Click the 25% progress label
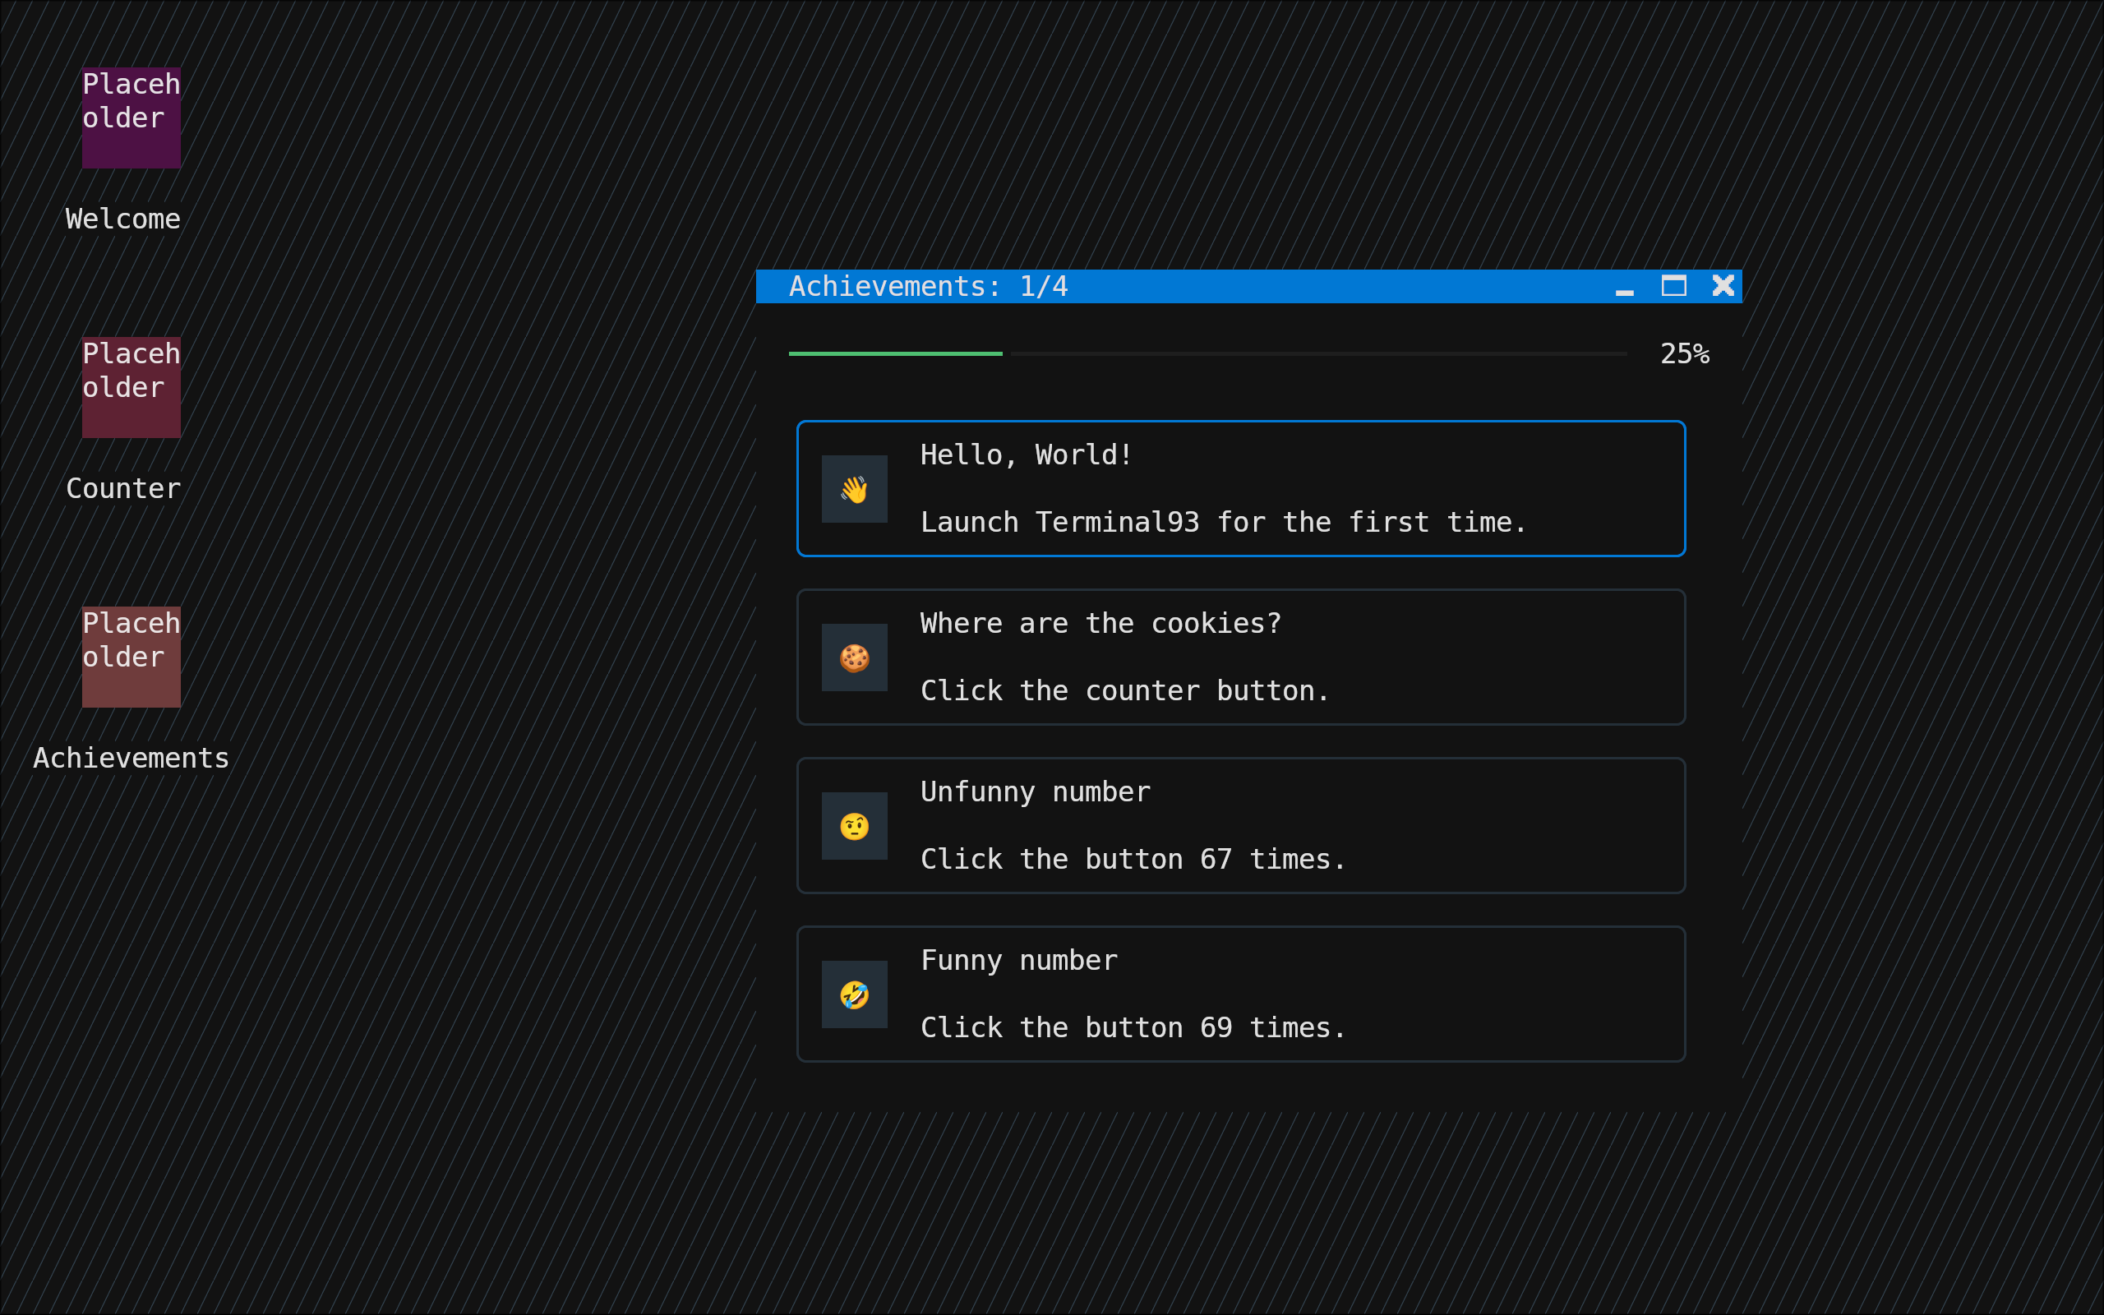2104x1315 pixels. point(1684,354)
